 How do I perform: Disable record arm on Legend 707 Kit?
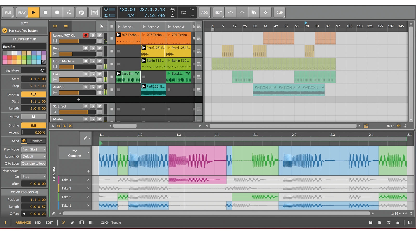pyautogui.click(x=86, y=35)
